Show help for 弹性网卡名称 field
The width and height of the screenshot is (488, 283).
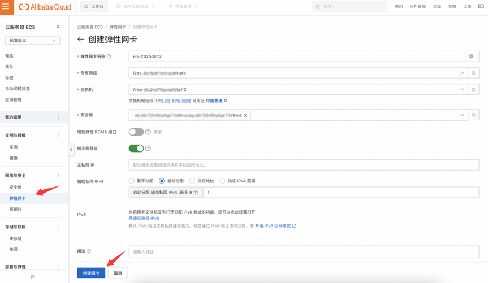click(x=109, y=56)
